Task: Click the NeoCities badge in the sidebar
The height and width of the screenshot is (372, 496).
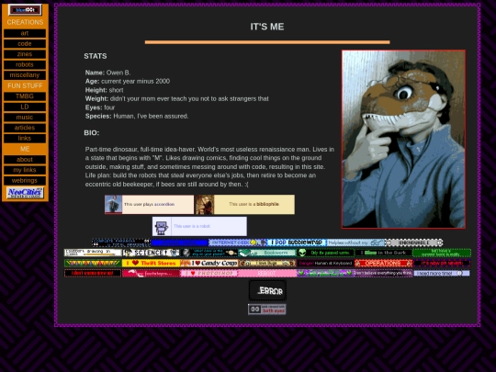Action: click(x=25, y=192)
